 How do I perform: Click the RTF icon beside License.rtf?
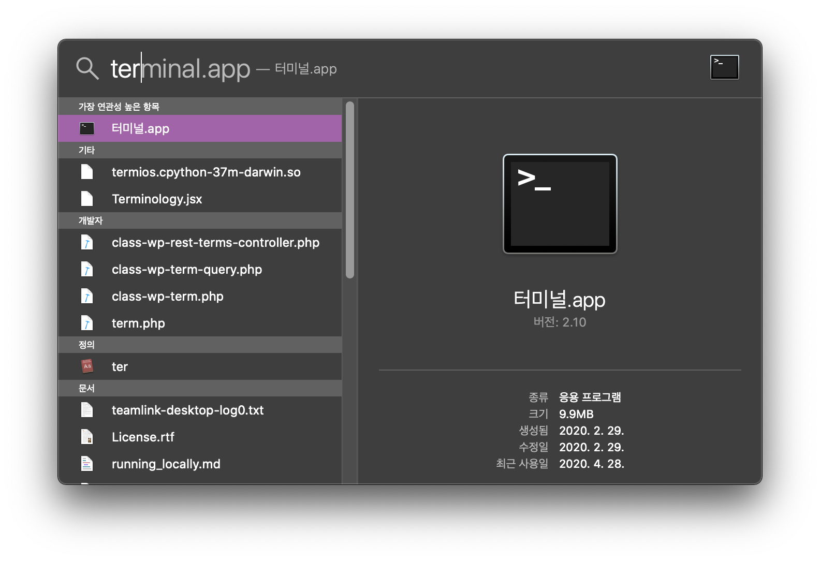click(87, 437)
